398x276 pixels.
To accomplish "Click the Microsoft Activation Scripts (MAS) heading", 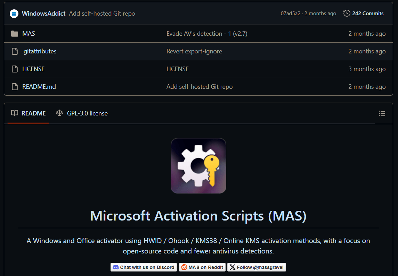I will click(x=198, y=216).
